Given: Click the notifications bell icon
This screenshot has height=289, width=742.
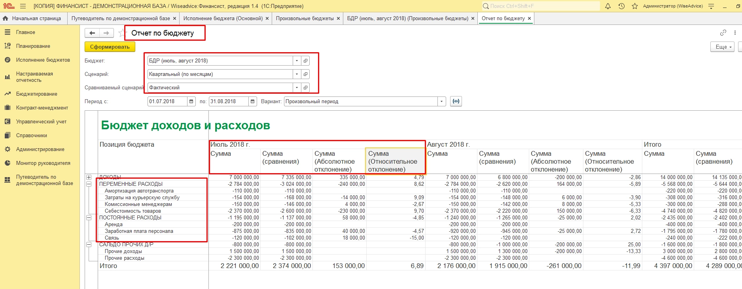Looking at the screenshot, I should click(608, 6).
